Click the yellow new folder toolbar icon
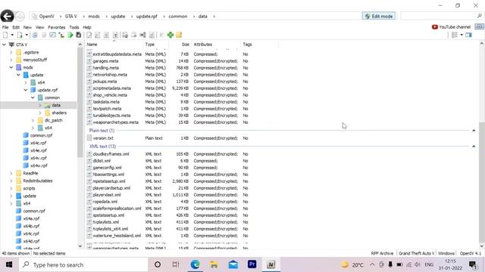 coord(179,36)
